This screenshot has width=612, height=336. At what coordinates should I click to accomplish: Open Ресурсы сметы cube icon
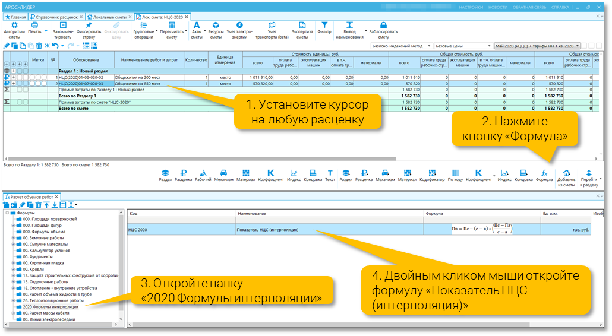(216, 26)
